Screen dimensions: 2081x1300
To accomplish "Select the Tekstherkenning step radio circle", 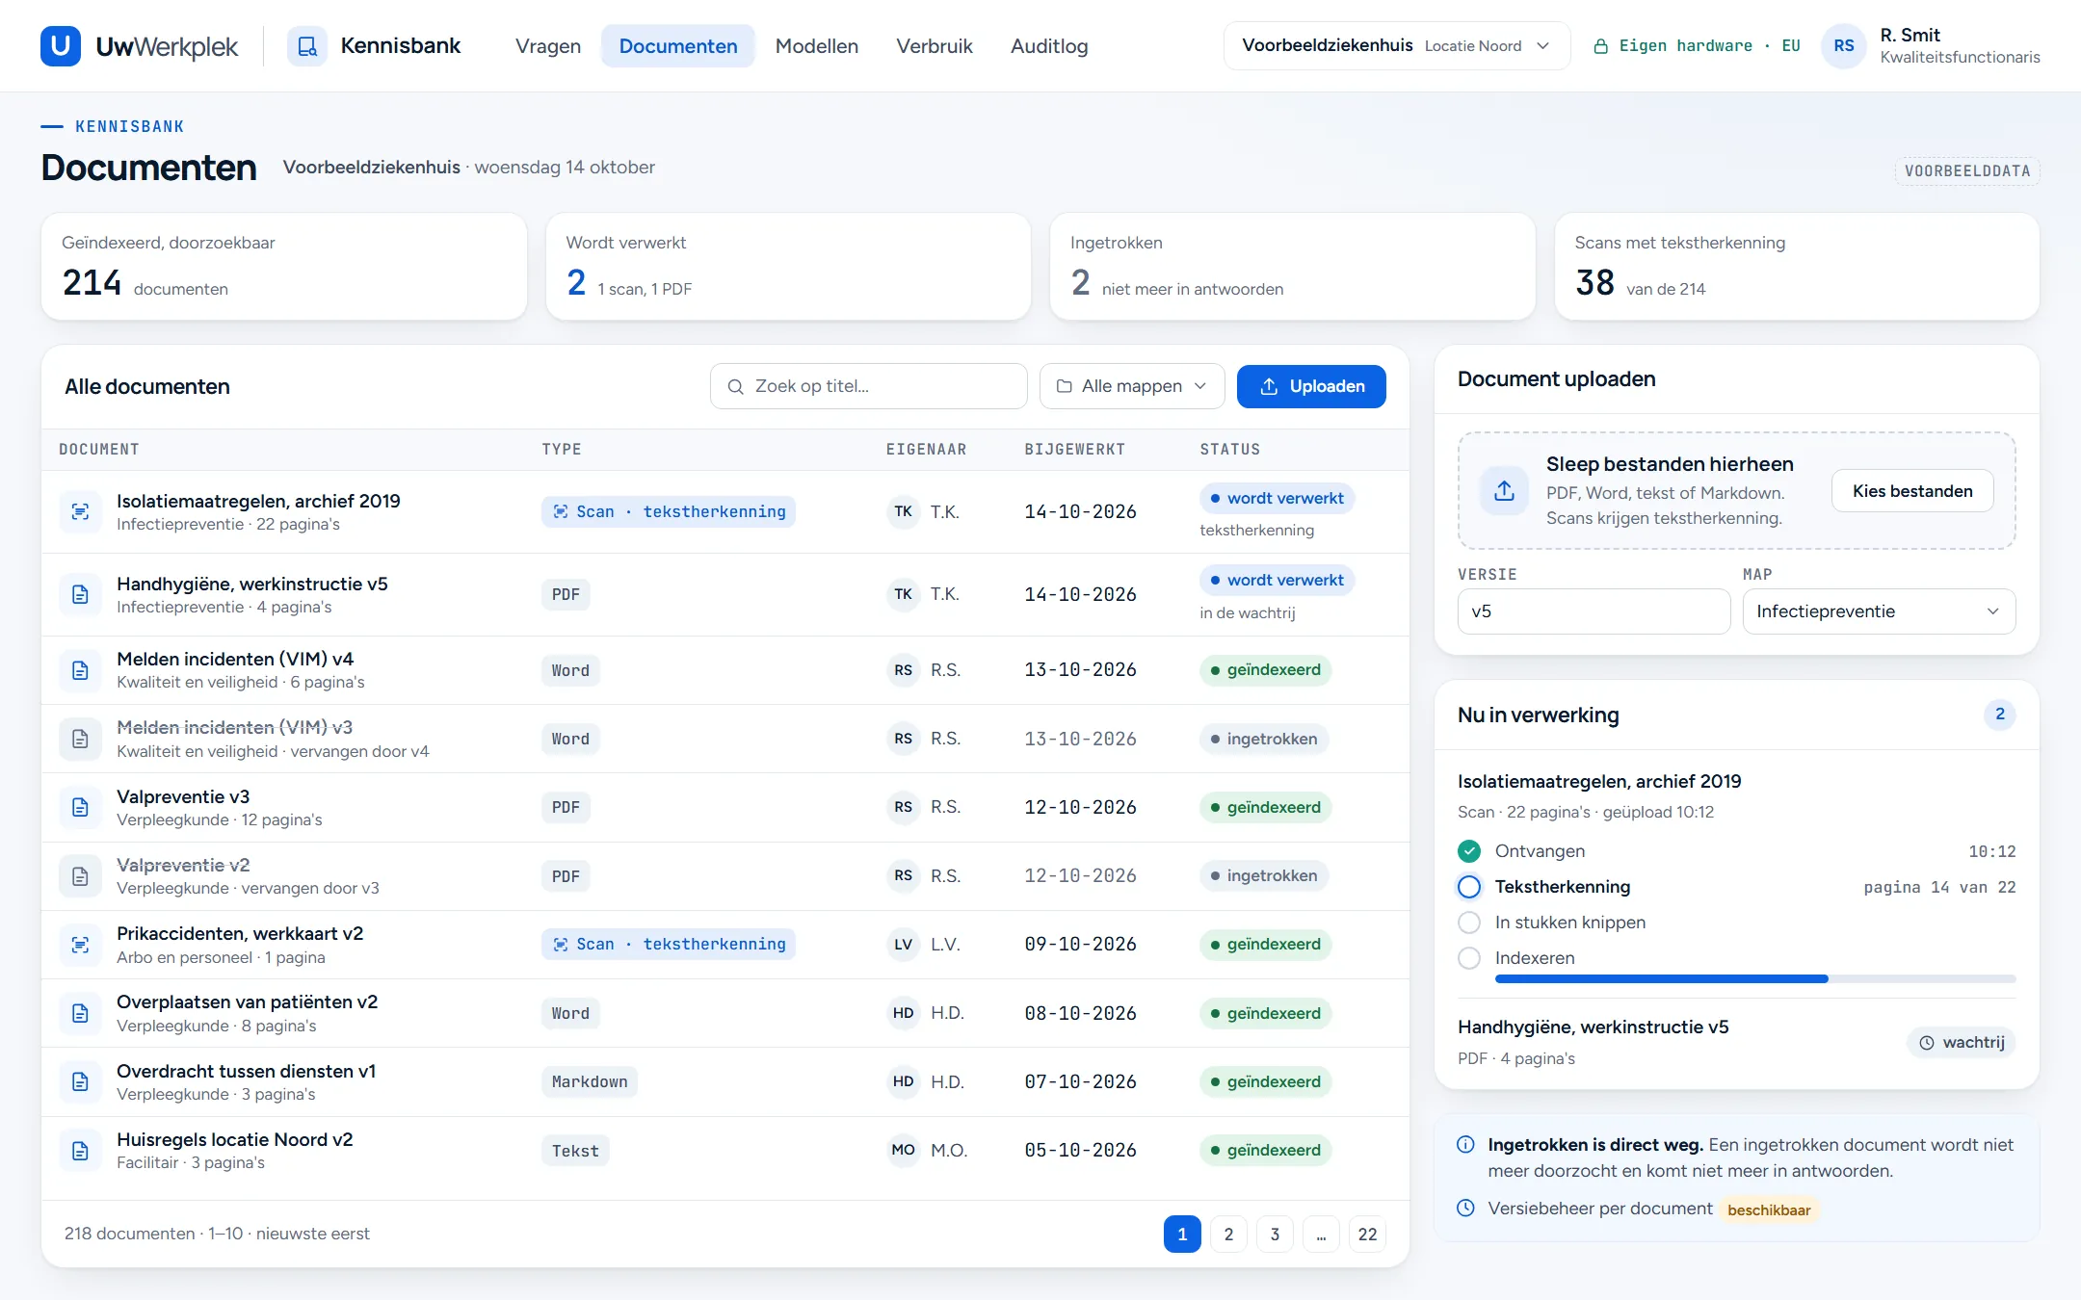I will click(x=1469, y=887).
